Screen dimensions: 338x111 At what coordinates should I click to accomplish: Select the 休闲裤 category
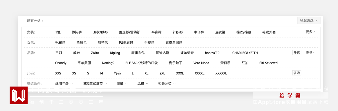click(x=77, y=32)
